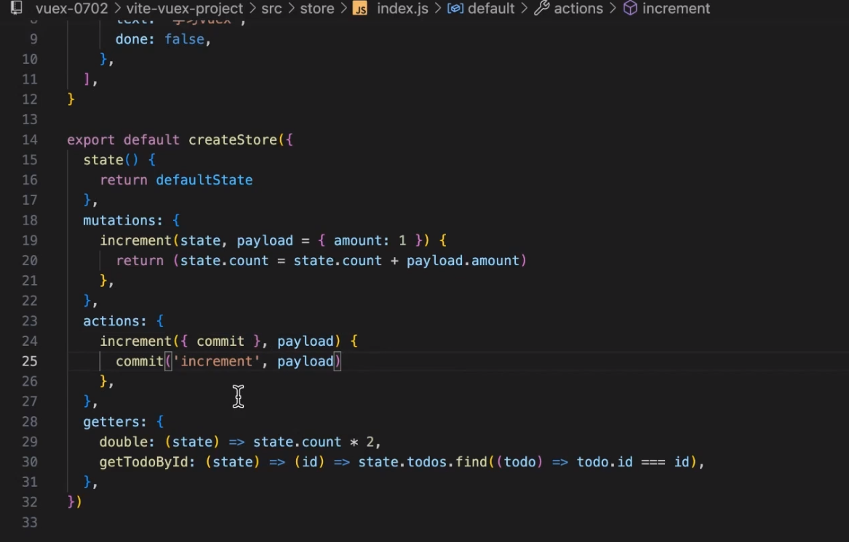Click 'defaultState' on line 16
Viewport: 849px width, 542px height.
point(204,179)
